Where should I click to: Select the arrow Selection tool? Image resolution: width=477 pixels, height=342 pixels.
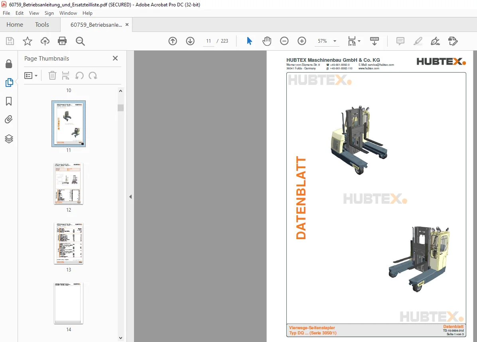[249, 41]
